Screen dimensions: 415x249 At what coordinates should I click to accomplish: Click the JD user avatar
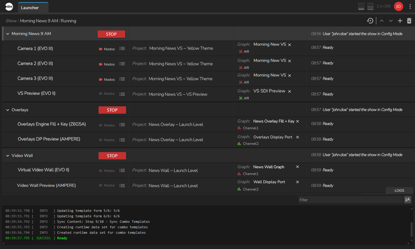tap(398, 6)
